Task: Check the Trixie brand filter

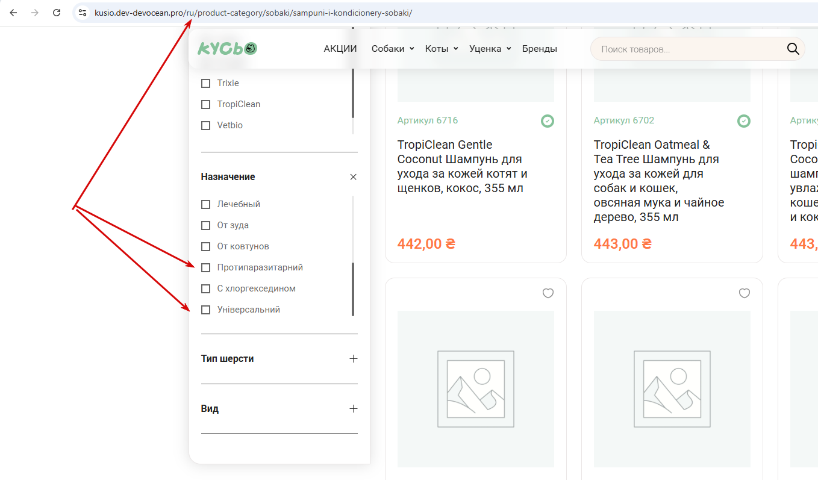Action: (x=206, y=83)
